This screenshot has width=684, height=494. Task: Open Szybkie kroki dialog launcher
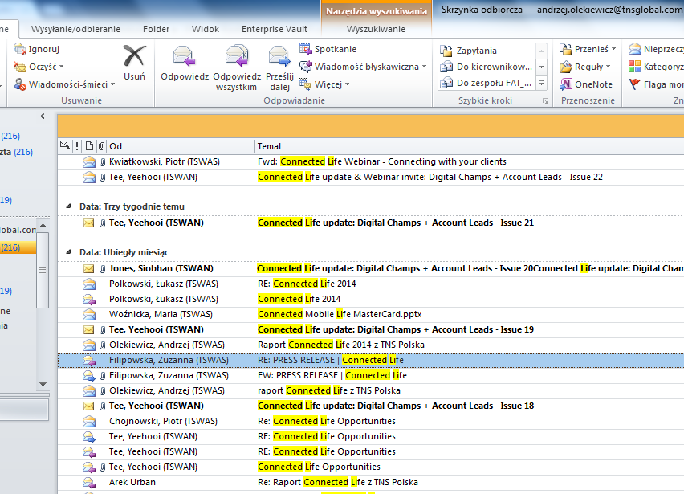coord(545,100)
